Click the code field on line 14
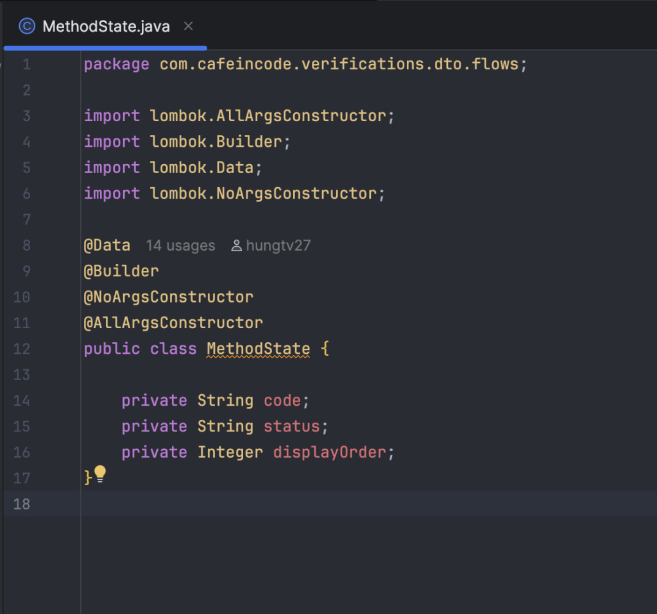The width and height of the screenshot is (657, 614). pos(282,401)
